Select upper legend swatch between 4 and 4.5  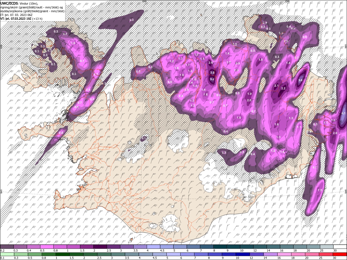tap(153, 247)
